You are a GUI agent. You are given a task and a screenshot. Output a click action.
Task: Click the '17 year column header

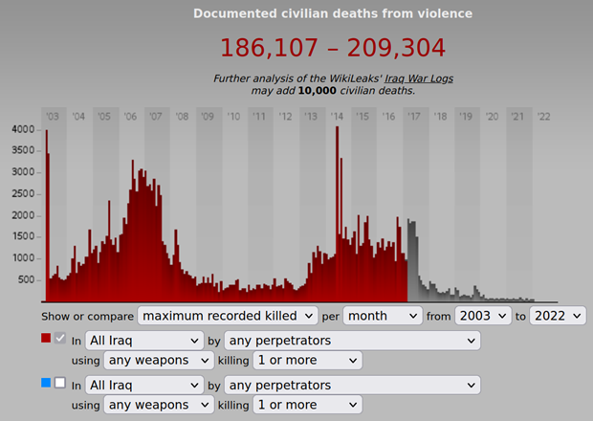click(x=414, y=117)
